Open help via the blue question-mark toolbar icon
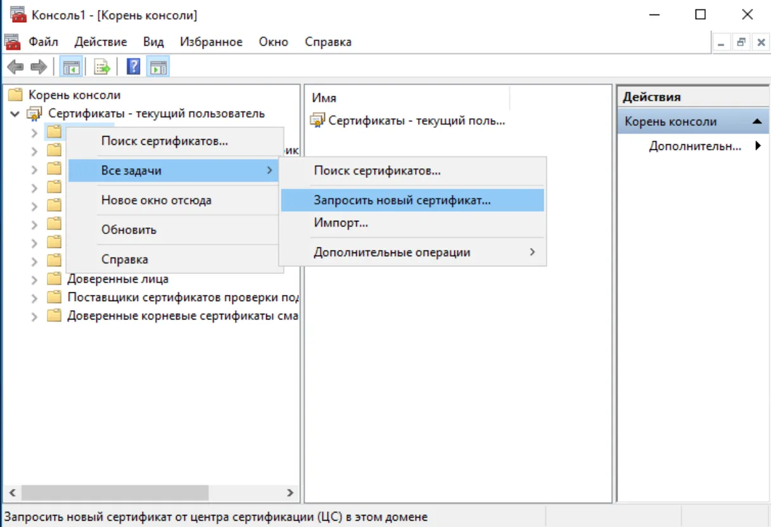 point(133,66)
